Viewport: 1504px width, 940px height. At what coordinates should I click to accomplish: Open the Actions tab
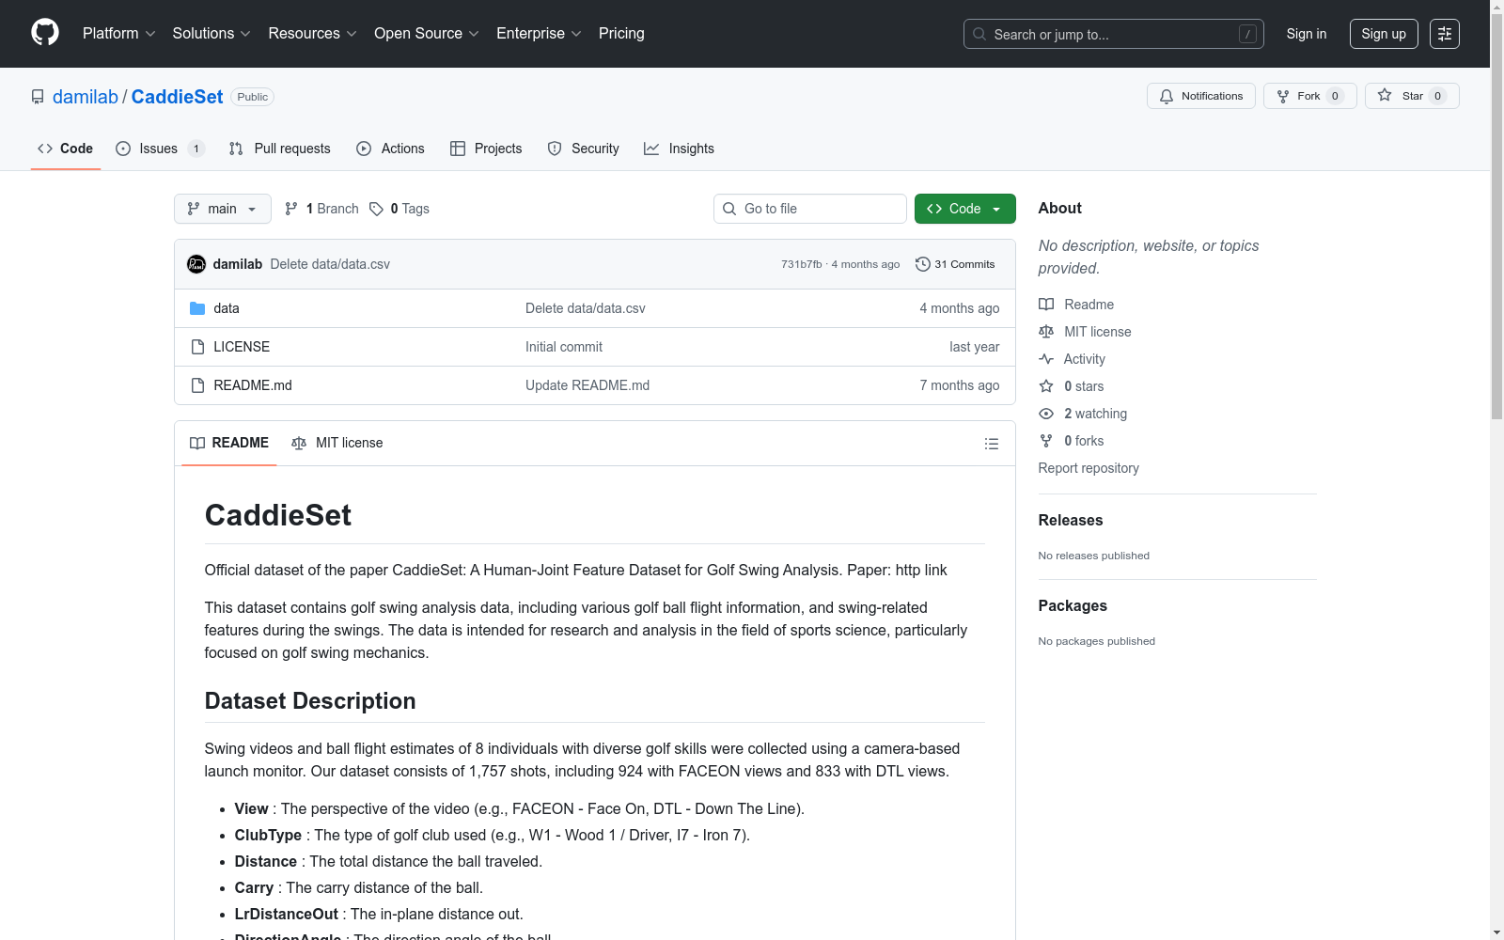pos(391,149)
